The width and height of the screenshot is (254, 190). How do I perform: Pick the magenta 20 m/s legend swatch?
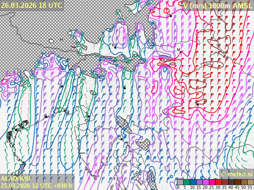(x=206, y=182)
